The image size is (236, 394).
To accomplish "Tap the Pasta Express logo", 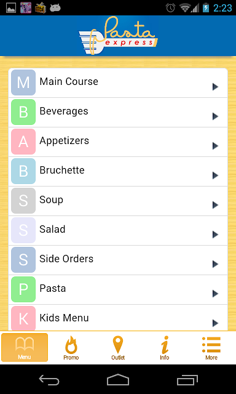I will [118, 36].
